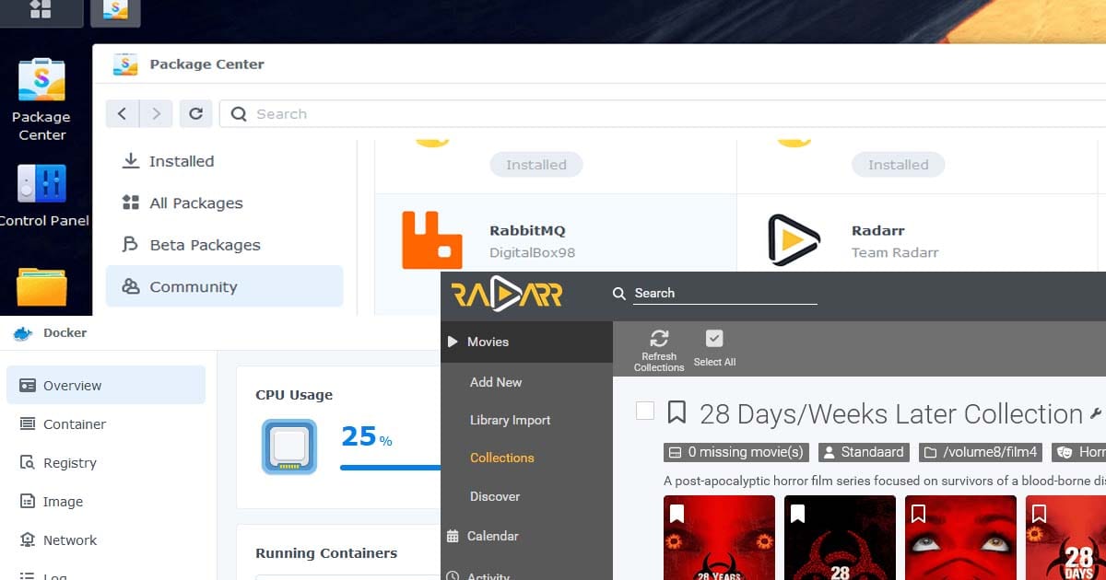This screenshot has height=580, width=1106.
Task: Click the wrench icon beside collection title
Action: pyautogui.click(x=1096, y=413)
